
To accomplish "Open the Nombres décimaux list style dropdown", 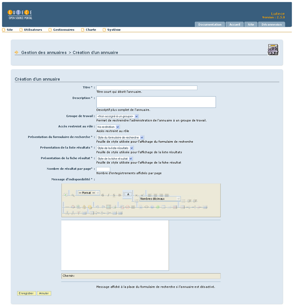I will point(160,199).
